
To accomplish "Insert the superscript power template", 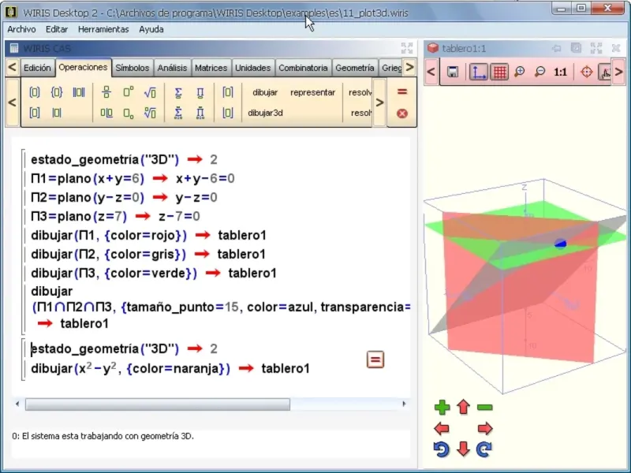I will click(x=129, y=92).
